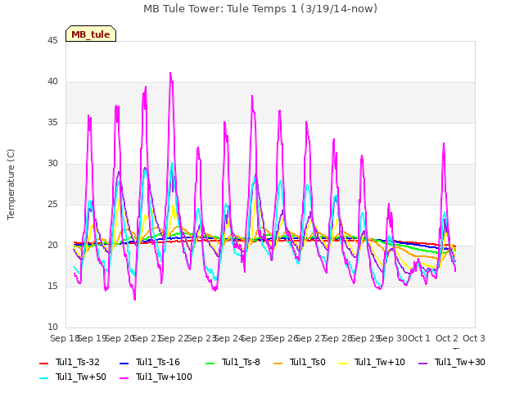Screen dimensions: 524x393
Task: Select the Tul1_Tw+50 legend label
Action: point(81,377)
